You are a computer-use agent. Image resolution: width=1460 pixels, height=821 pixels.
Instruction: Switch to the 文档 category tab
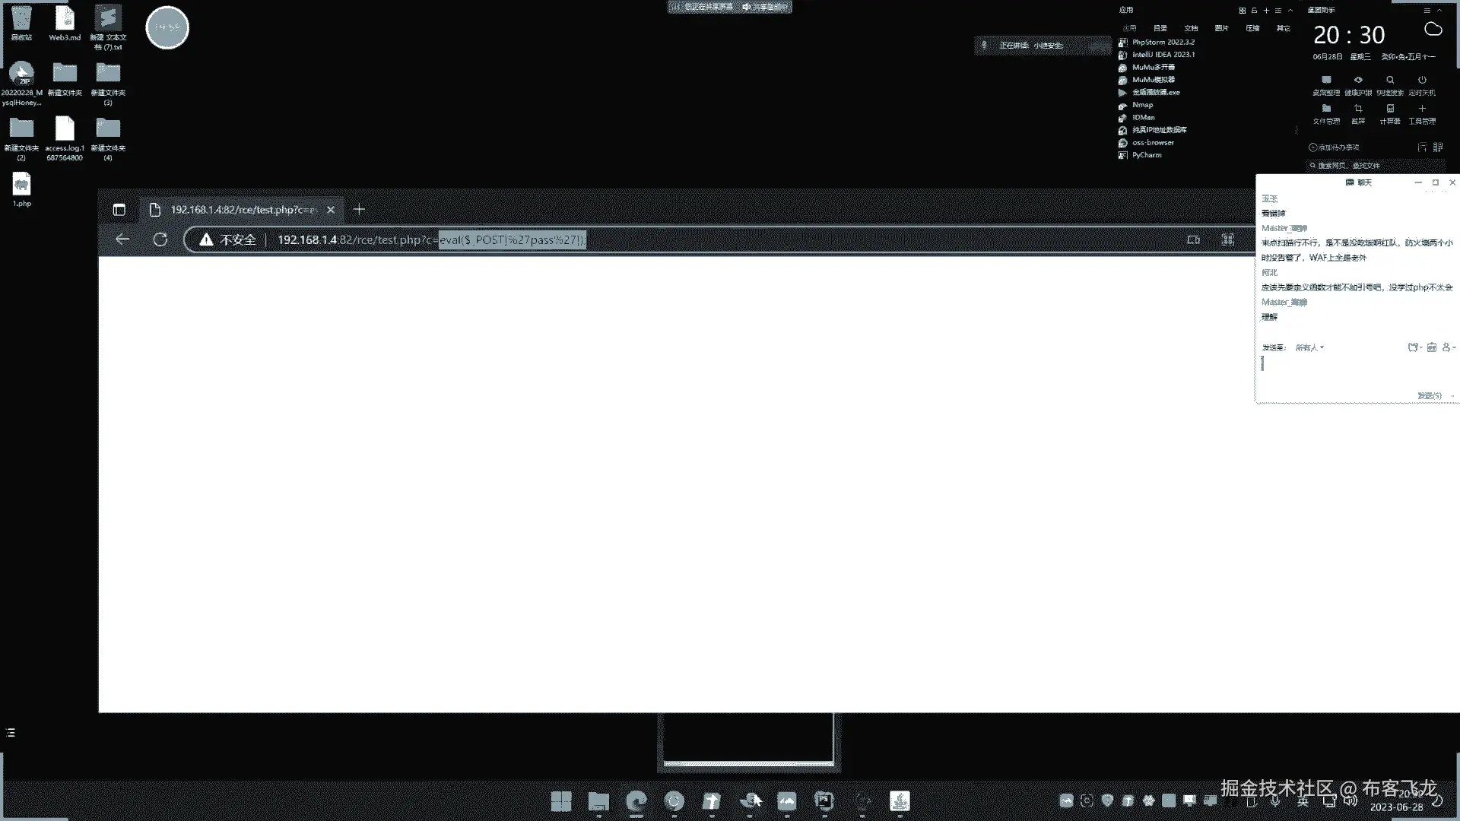(x=1191, y=28)
